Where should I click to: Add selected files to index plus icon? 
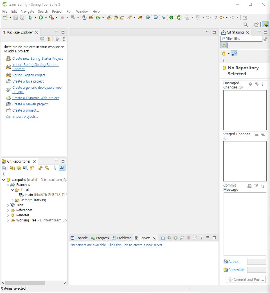[250, 84]
